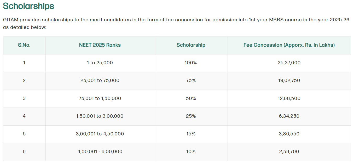Screen dimensions: 354x162
Task: Select the 1 to 25,000 rank cell
Action: [x=100, y=63]
